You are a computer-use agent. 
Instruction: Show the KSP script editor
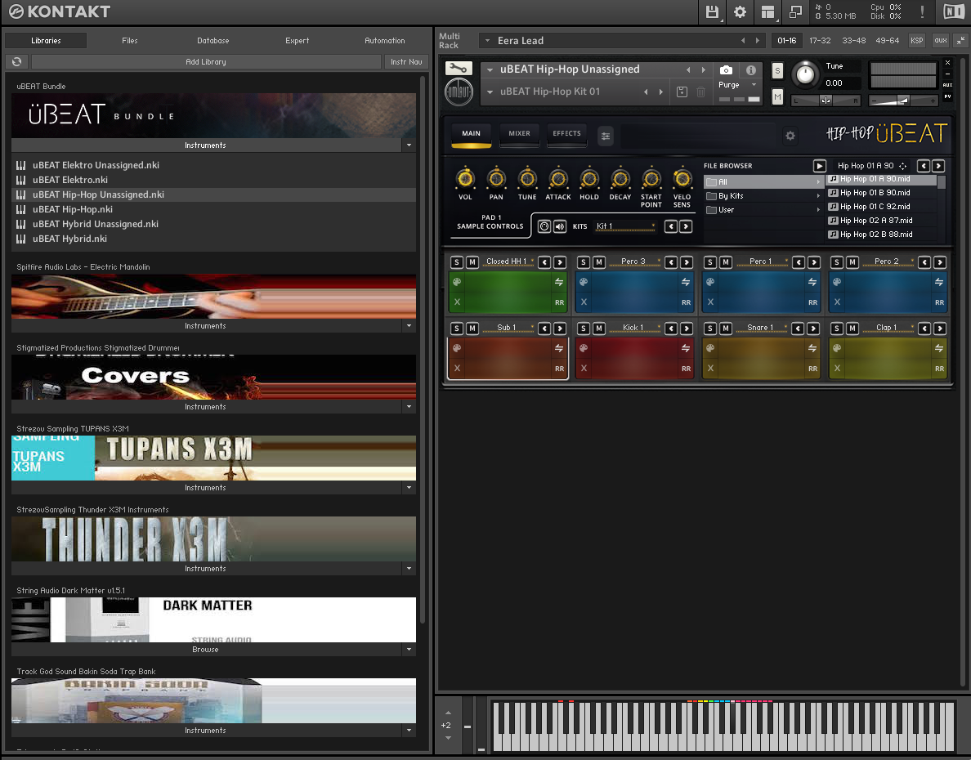point(916,41)
